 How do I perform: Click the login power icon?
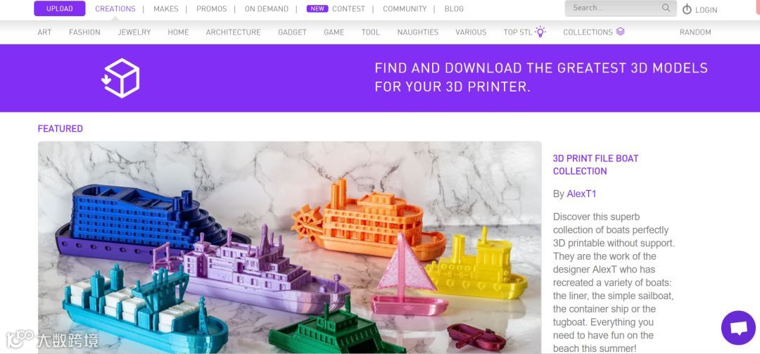pyautogui.click(x=687, y=9)
